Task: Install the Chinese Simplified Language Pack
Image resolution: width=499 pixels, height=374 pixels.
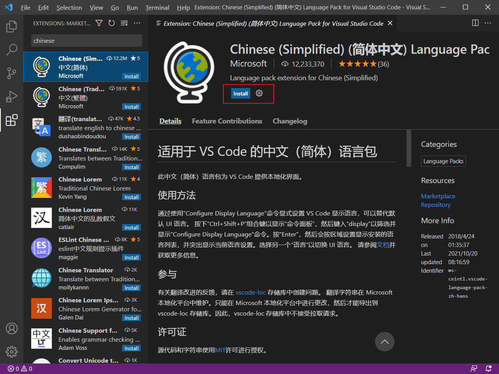Action: pyautogui.click(x=241, y=93)
